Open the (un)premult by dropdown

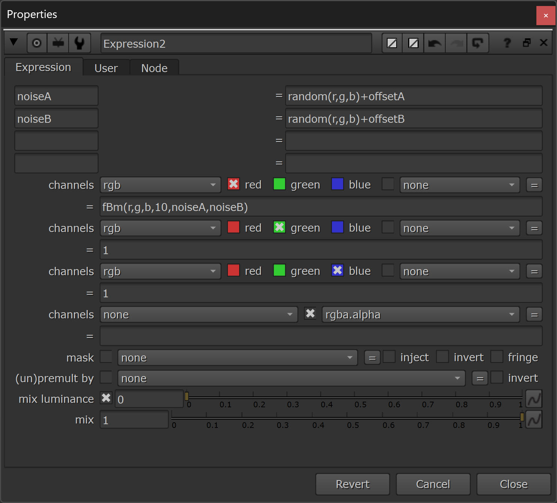pos(291,378)
